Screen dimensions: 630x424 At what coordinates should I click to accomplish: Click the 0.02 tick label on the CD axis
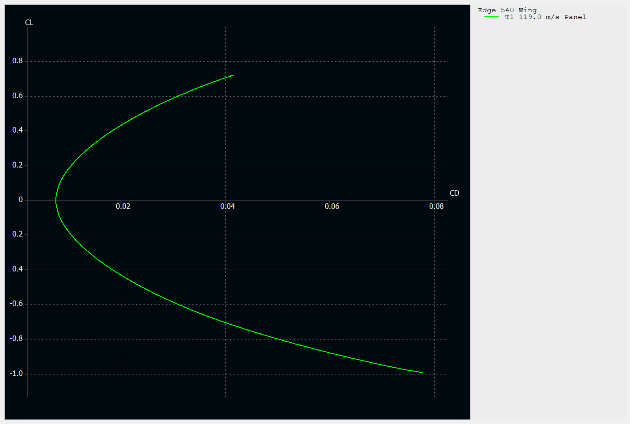click(x=124, y=206)
